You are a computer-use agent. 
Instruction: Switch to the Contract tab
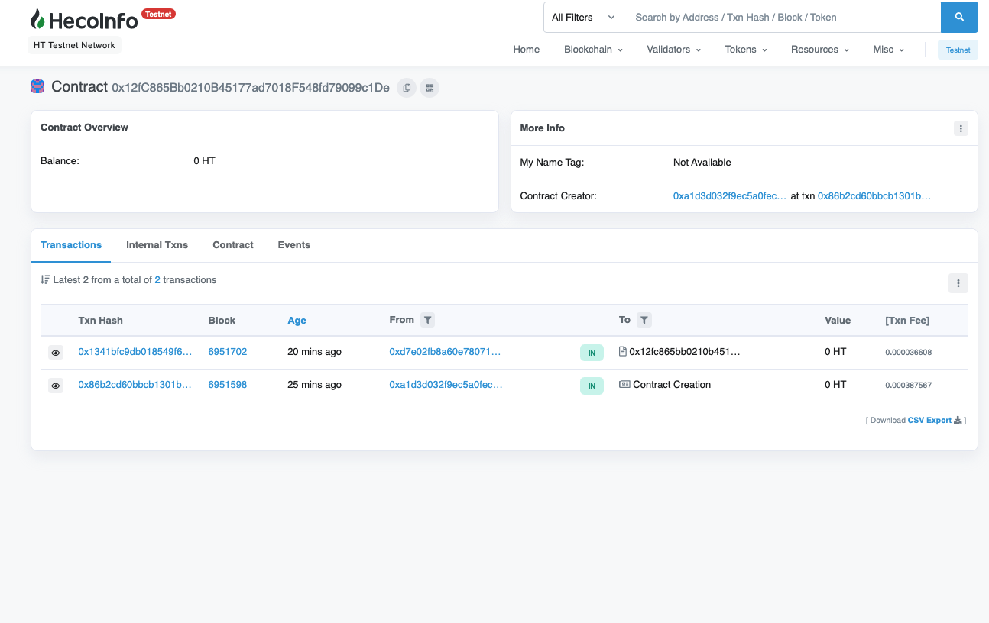(x=233, y=245)
